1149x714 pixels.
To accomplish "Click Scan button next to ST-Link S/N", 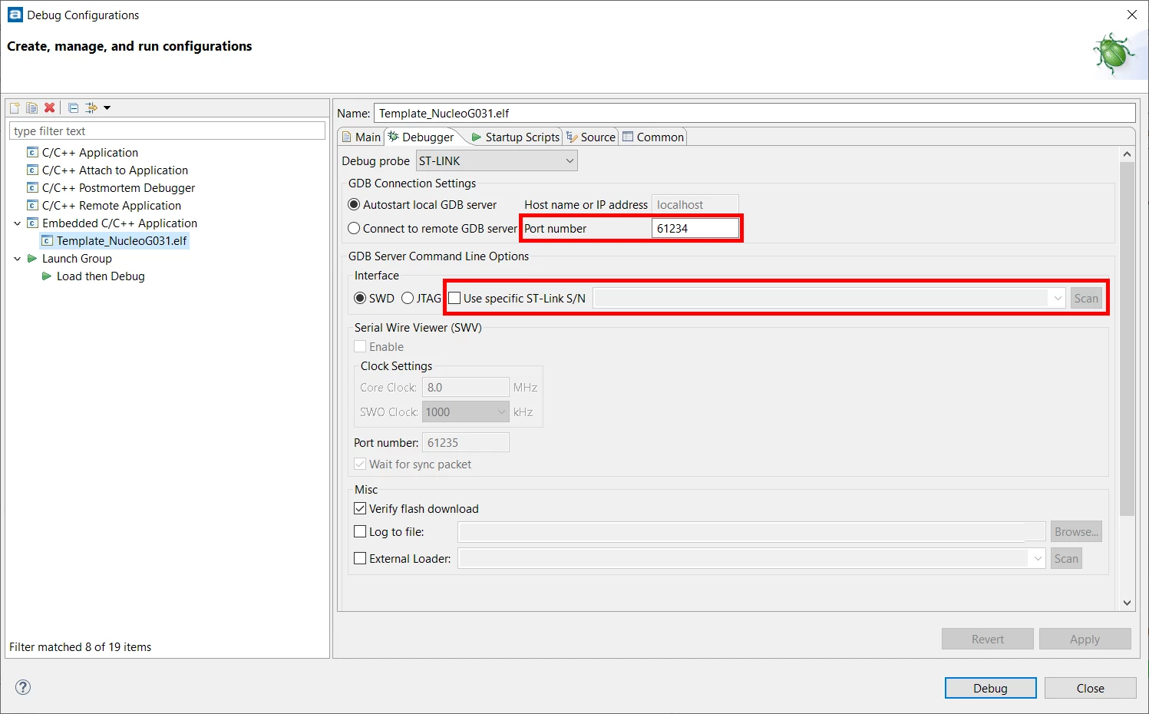I will click(x=1086, y=298).
